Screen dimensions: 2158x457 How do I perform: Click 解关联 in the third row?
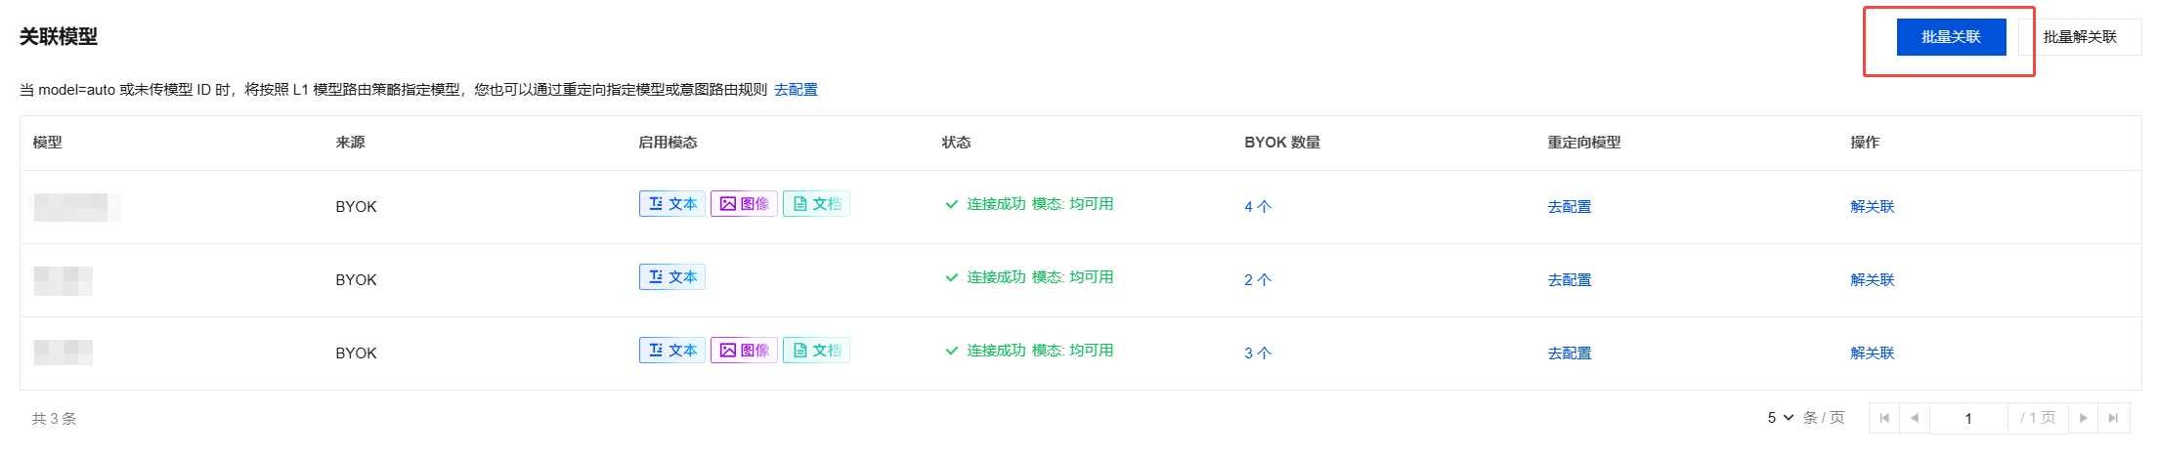coord(1873,353)
